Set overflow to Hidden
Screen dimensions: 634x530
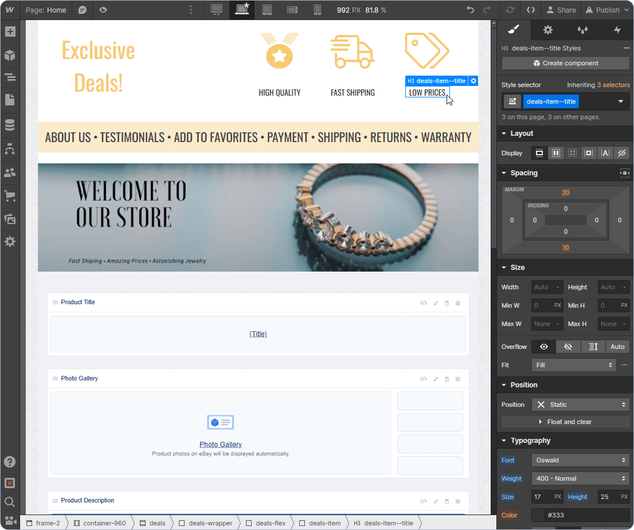point(568,347)
